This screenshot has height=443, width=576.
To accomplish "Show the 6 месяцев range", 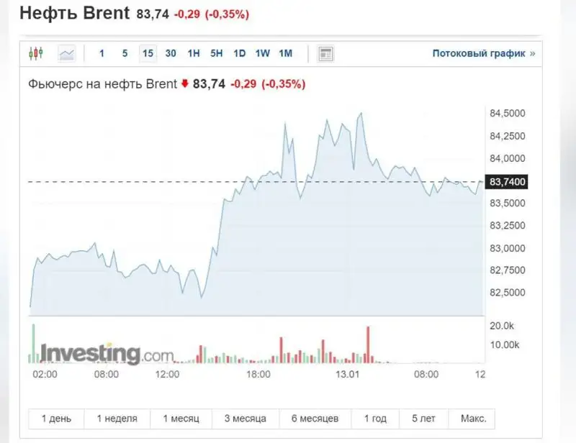I will (317, 419).
